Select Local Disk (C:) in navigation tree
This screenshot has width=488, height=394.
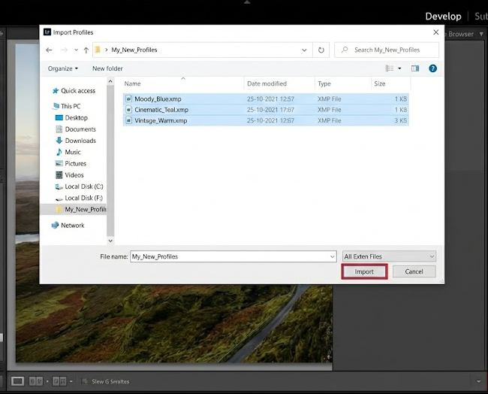(x=83, y=186)
